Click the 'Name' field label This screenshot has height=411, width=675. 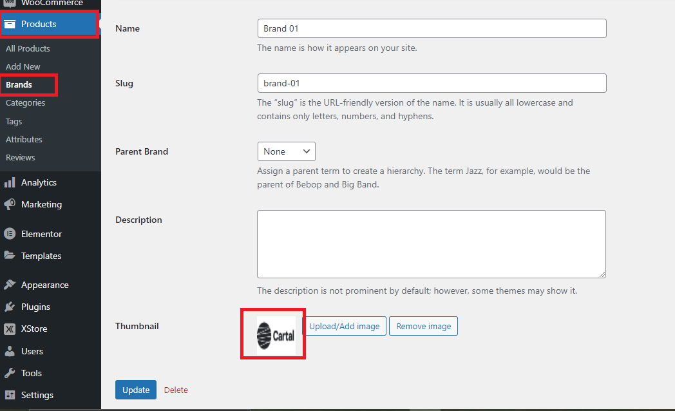coord(128,28)
